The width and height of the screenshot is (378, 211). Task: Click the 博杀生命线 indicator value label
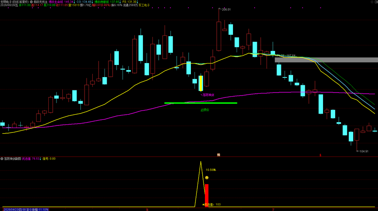coord(61,2)
